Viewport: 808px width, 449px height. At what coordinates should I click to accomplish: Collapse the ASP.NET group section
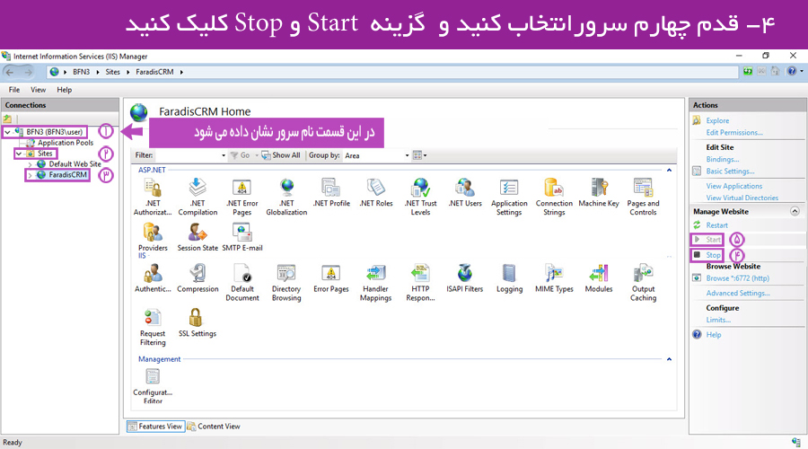point(669,170)
